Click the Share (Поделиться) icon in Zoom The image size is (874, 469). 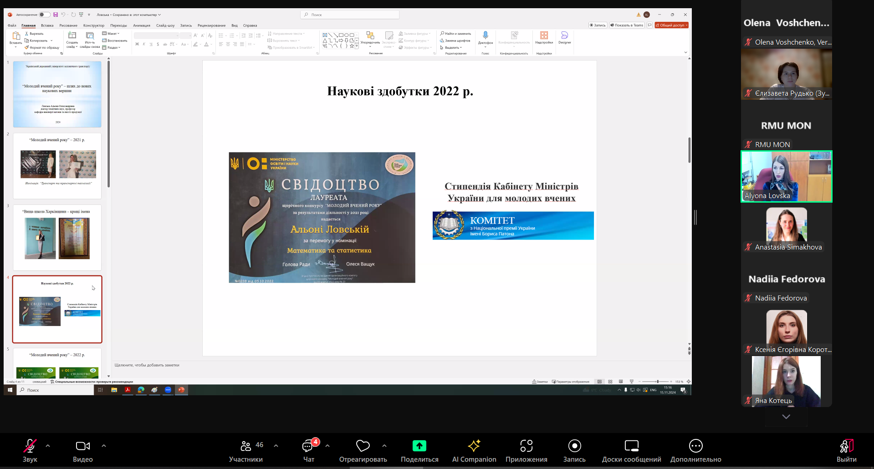(x=419, y=446)
